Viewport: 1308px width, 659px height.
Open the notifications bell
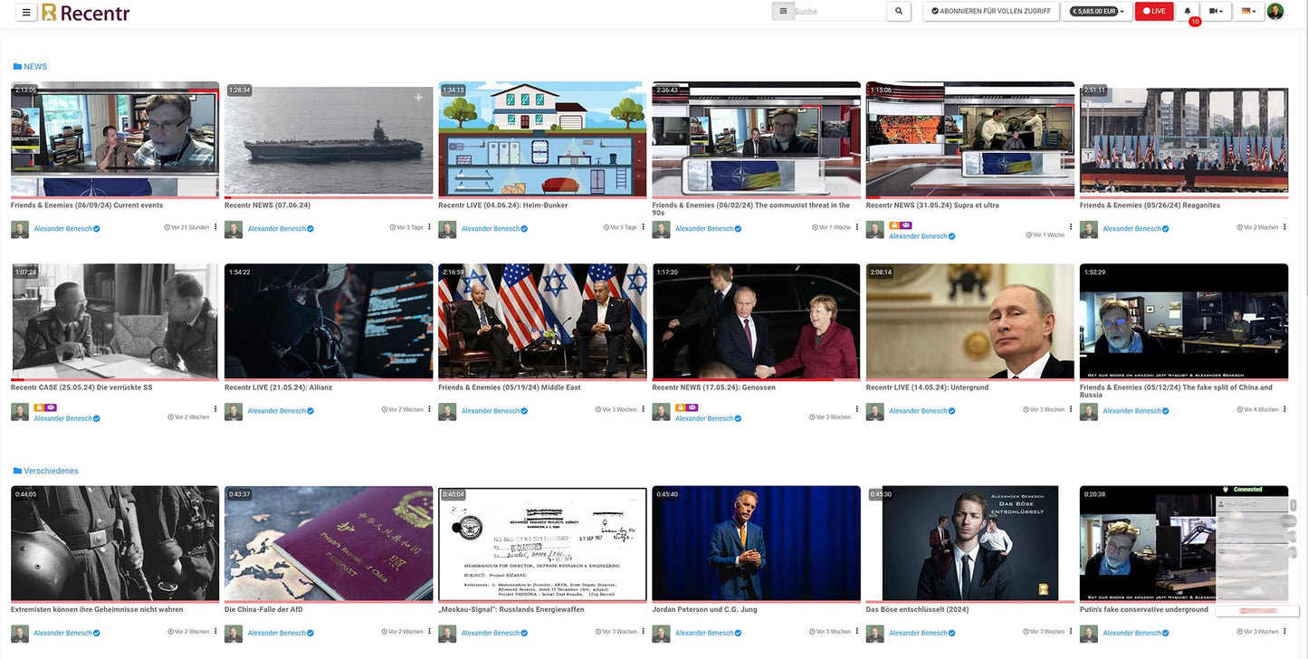(x=1188, y=12)
